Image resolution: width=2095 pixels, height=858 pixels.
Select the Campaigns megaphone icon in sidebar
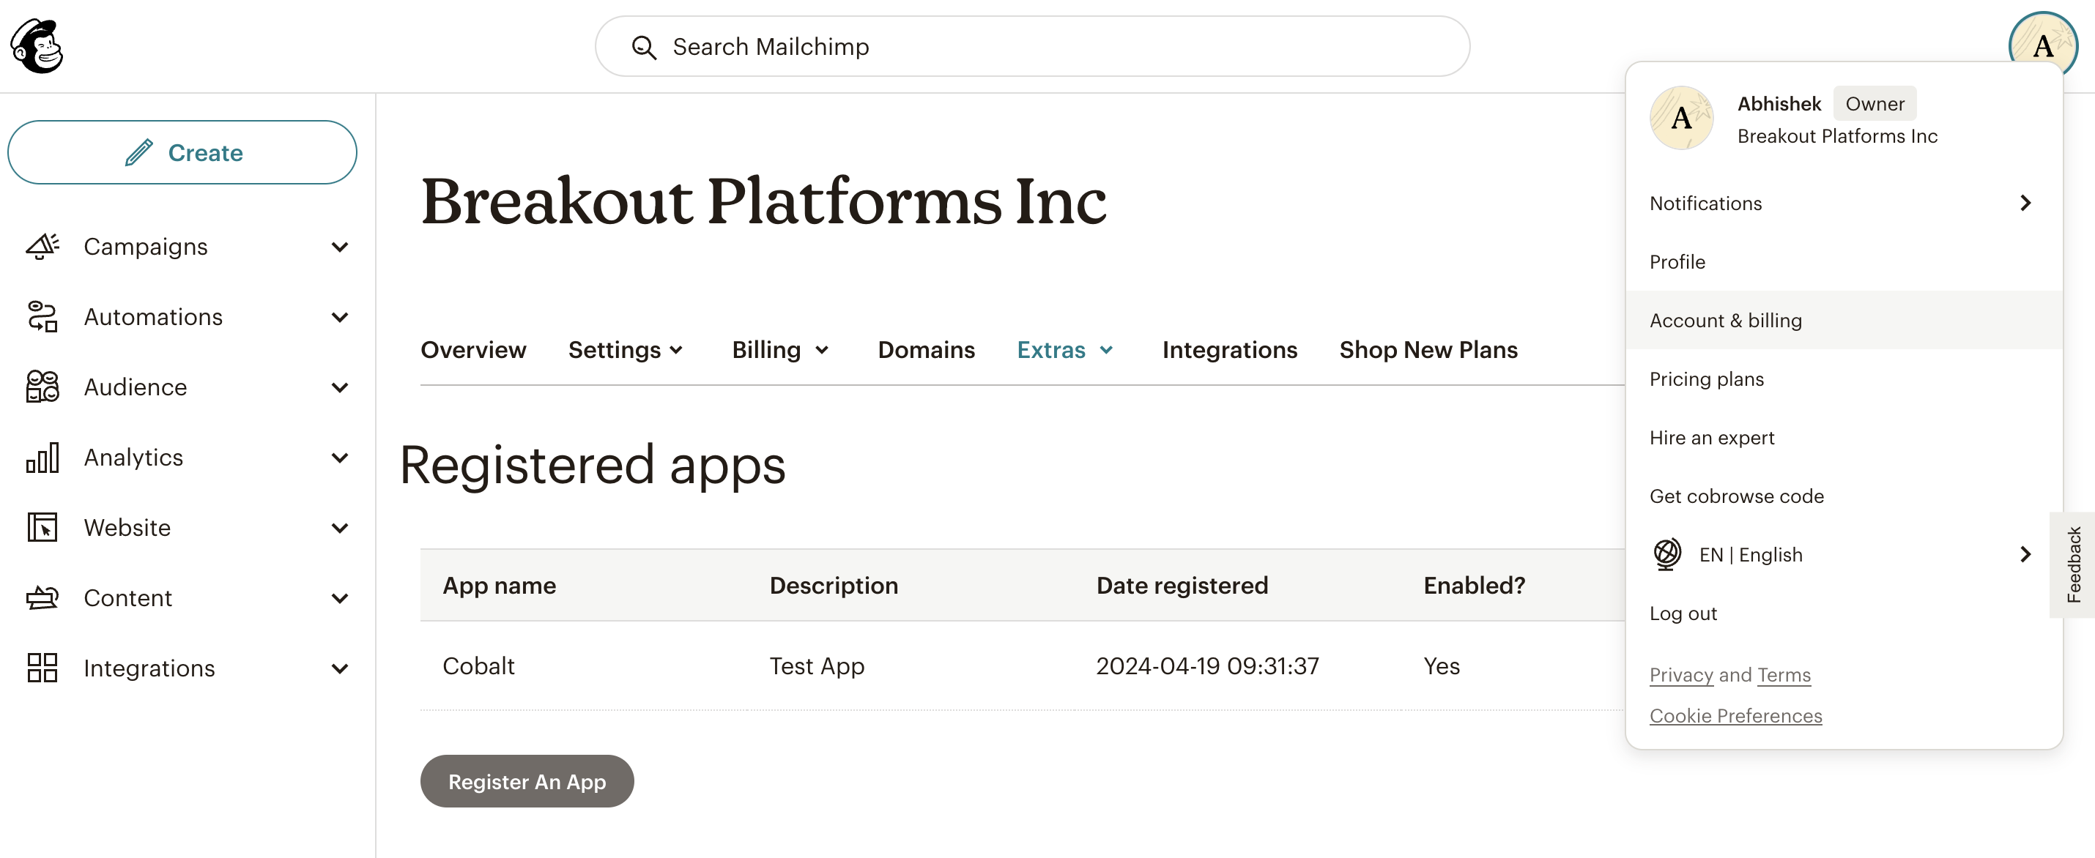click(x=42, y=247)
